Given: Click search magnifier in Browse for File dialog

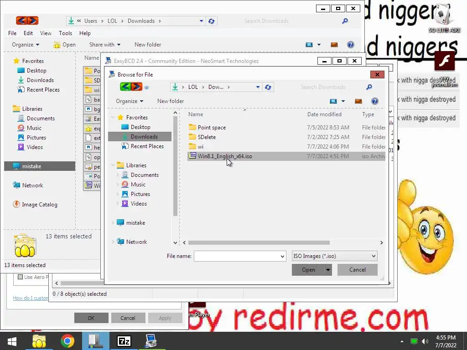Looking at the screenshot, I should [x=369, y=87].
